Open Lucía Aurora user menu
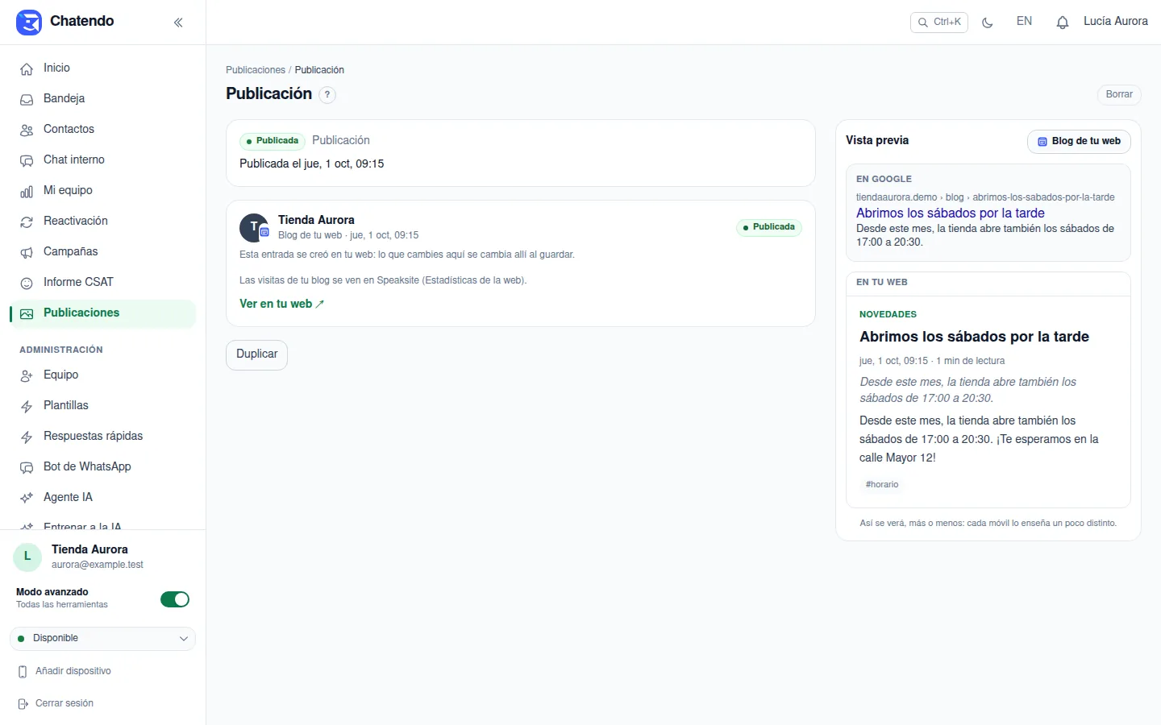Viewport: 1161px width, 725px height. click(x=1115, y=22)
